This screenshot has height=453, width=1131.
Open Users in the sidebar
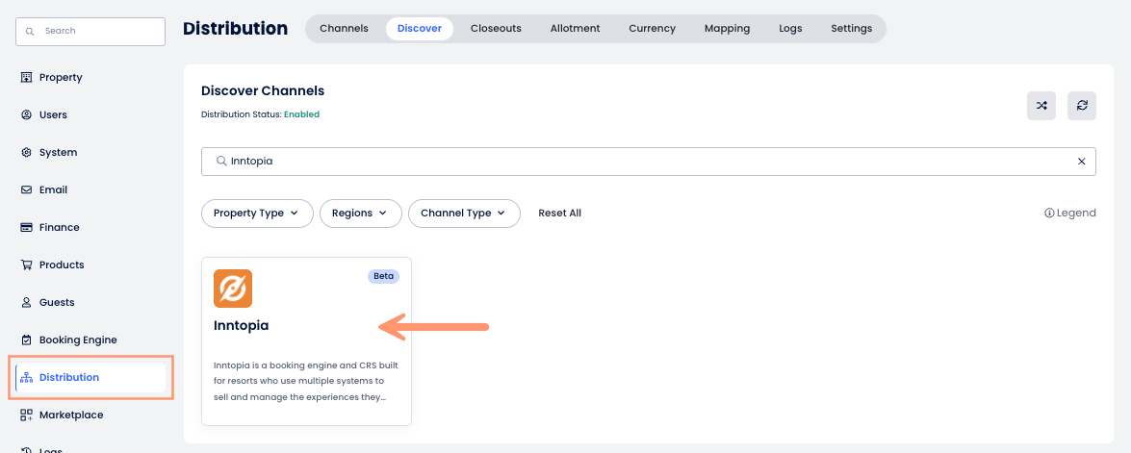pos(52,114)
